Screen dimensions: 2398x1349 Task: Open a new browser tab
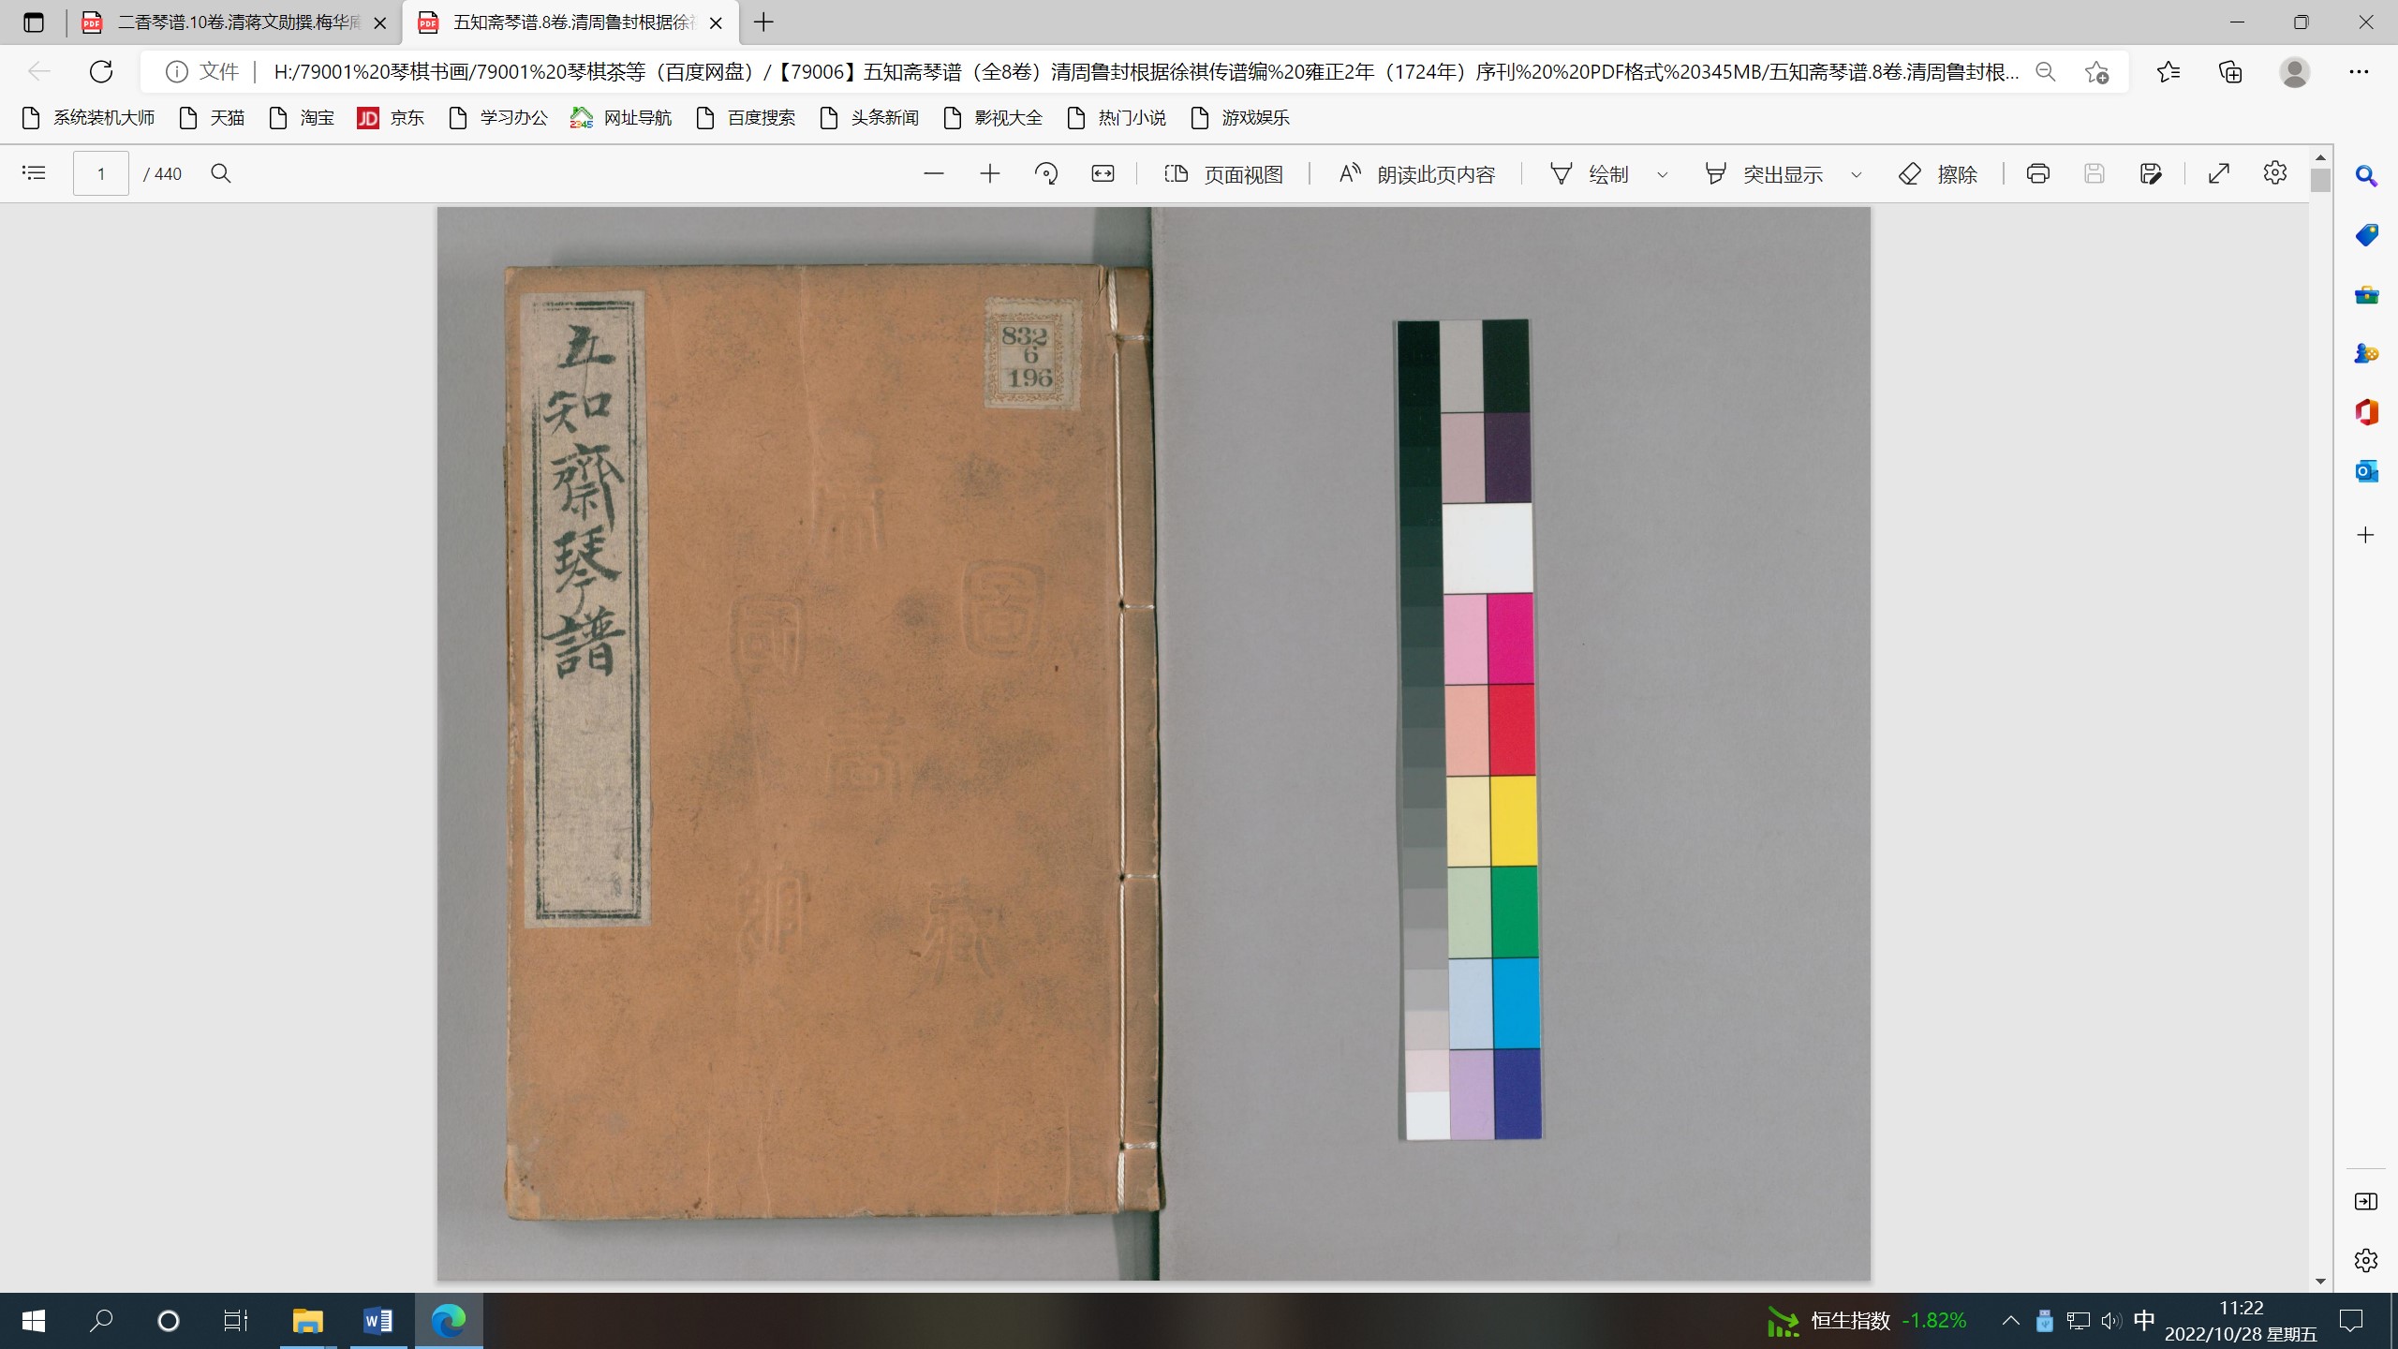coord(763,22)
